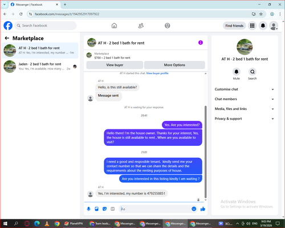This screenshot has width=285, height=228.
Task: Click the browser Back arrow
Action: pos(5,14)
